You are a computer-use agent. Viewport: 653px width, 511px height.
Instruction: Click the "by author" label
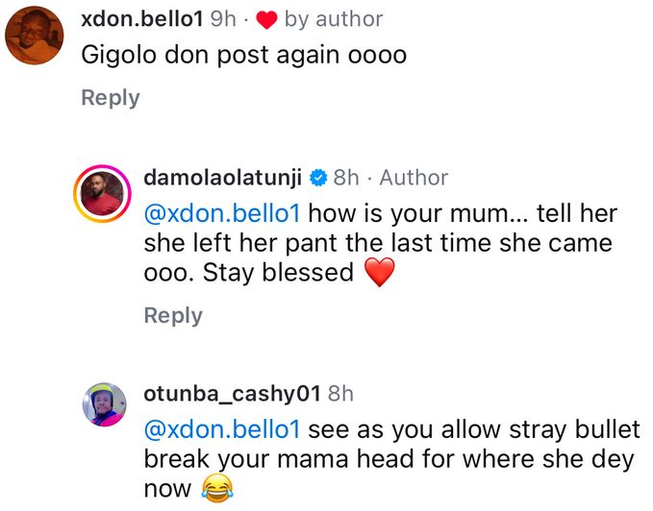[334, 19]
